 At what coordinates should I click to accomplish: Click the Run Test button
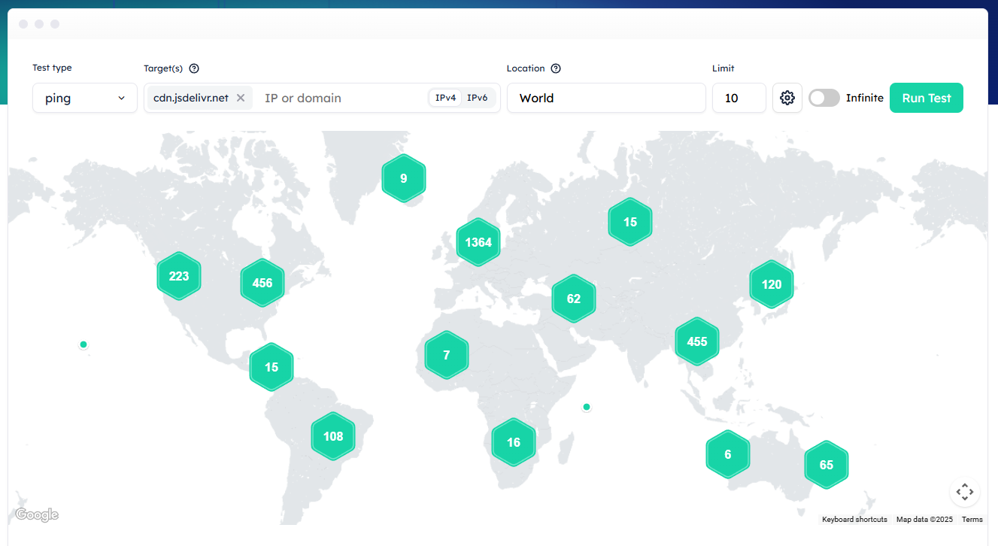click(926, 98)
